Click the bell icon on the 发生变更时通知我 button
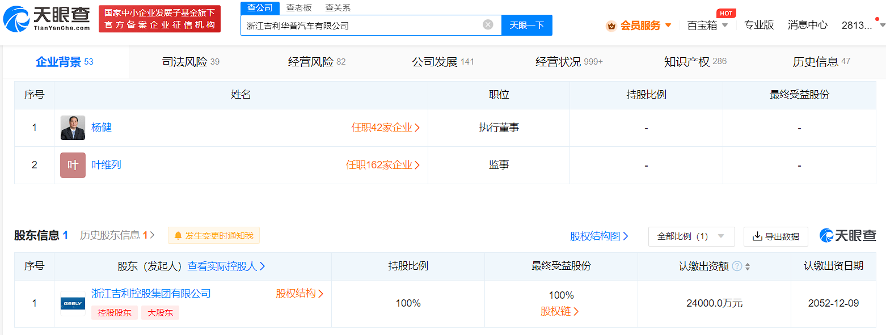The width and height of the screenshot is (886, 335). 178,235
